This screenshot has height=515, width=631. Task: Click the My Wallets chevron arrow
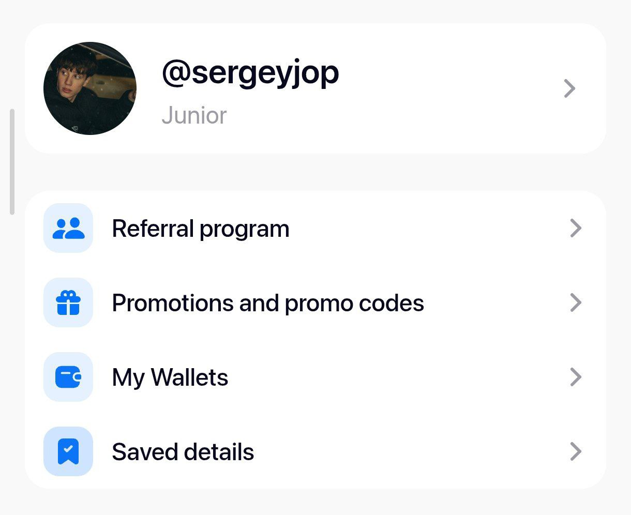click(x=576, y=377)
